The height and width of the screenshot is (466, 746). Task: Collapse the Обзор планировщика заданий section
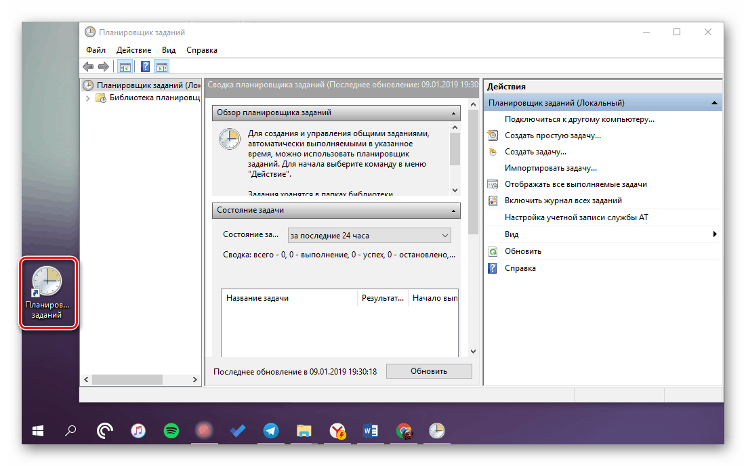tap(453, 113)
